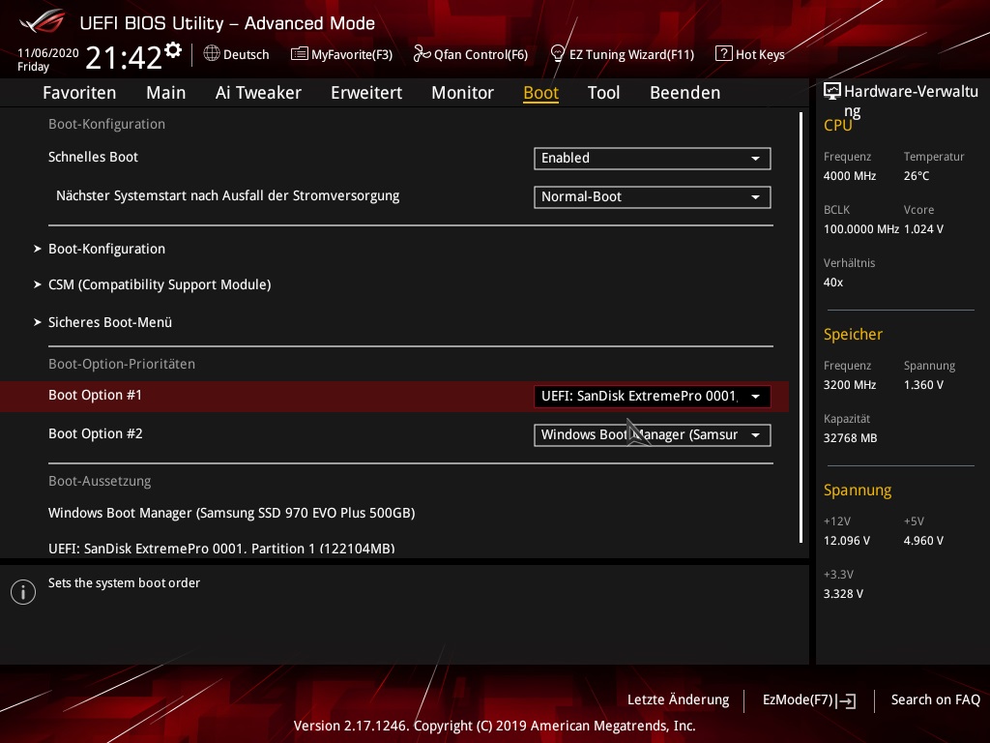Click the +12V value 12.096 V
Image resolution: width=990 pixels, height=743 pixels.
(847, 541)
